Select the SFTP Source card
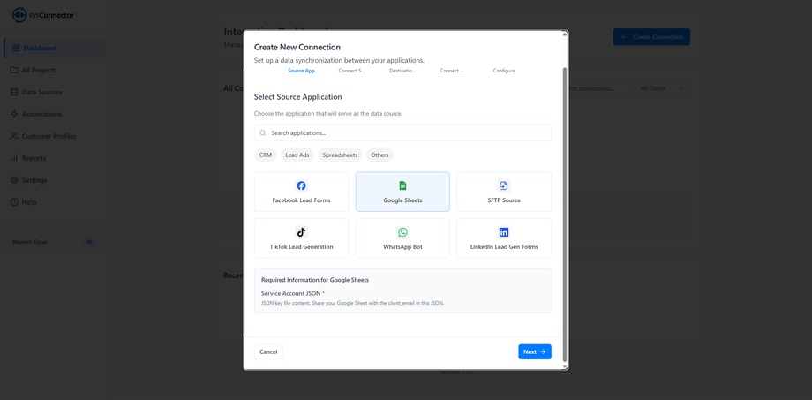812x400 pixels. pyautogui.click(x=504, y=192)
